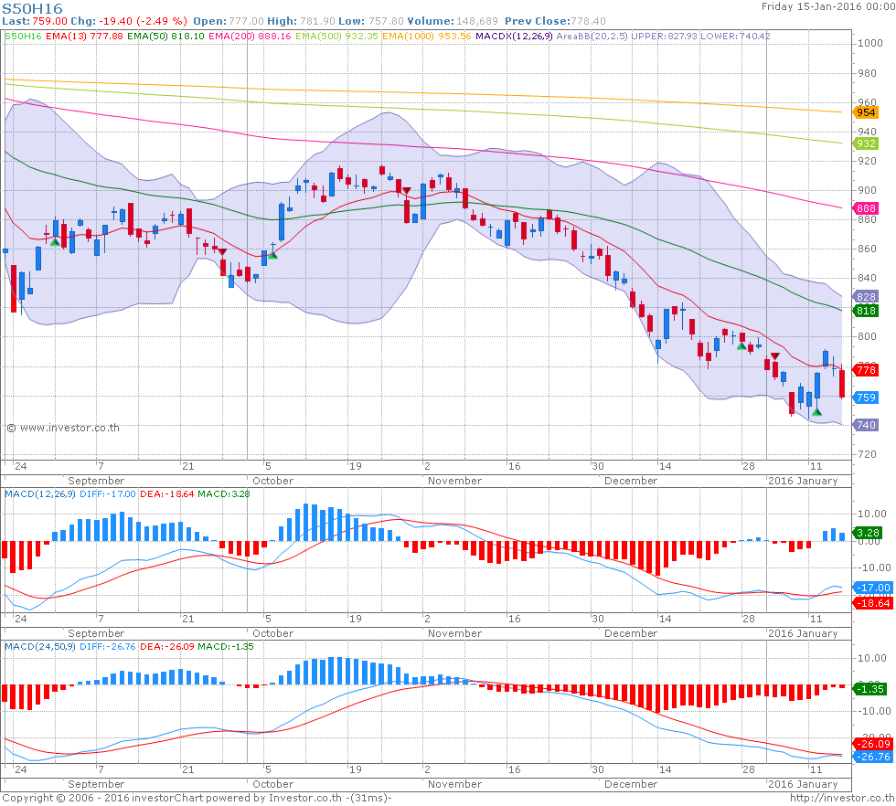Click the UPPER:827.93 band value
The width and height of the screenshot is (896, 806).
tap(664, 36)
